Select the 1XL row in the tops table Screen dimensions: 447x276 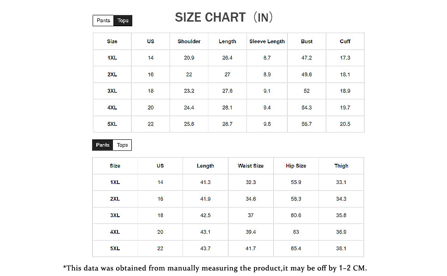click(x=229, y=58)
